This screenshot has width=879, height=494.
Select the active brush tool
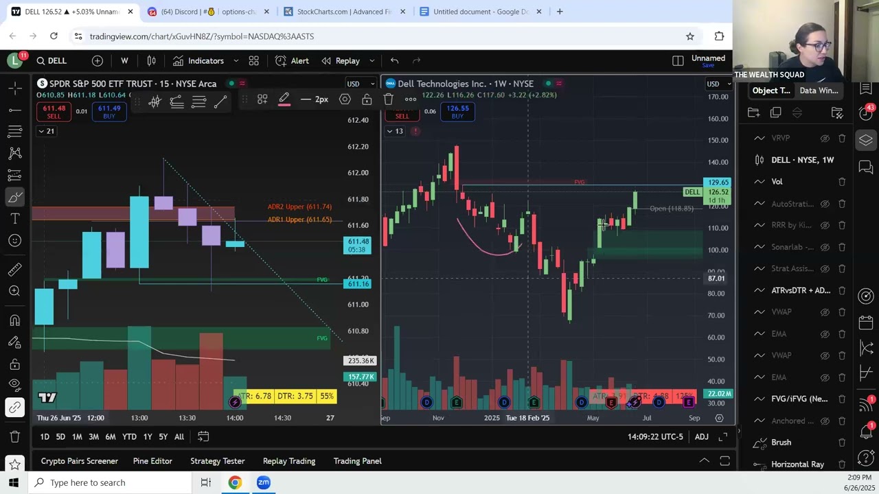[x=14, y=198]
